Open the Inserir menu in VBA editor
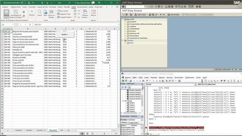The image size is (242, 136). (x=146, y=77)
